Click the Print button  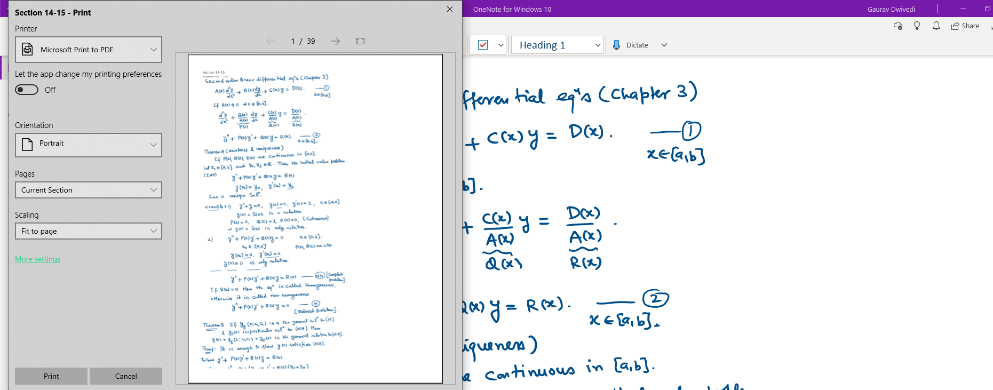(x=51, y=376)
